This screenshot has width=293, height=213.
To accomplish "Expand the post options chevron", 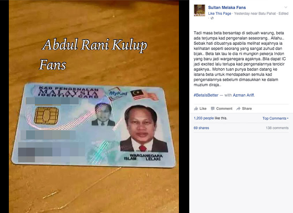I will 286,7.
